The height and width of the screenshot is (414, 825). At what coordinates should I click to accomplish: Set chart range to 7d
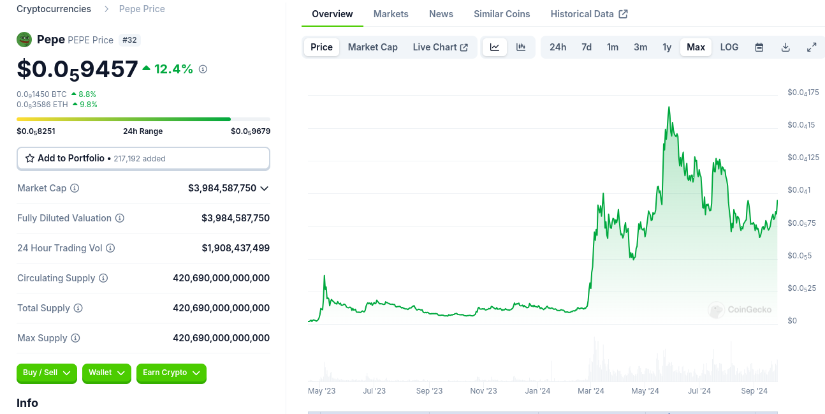click(587, 47)
